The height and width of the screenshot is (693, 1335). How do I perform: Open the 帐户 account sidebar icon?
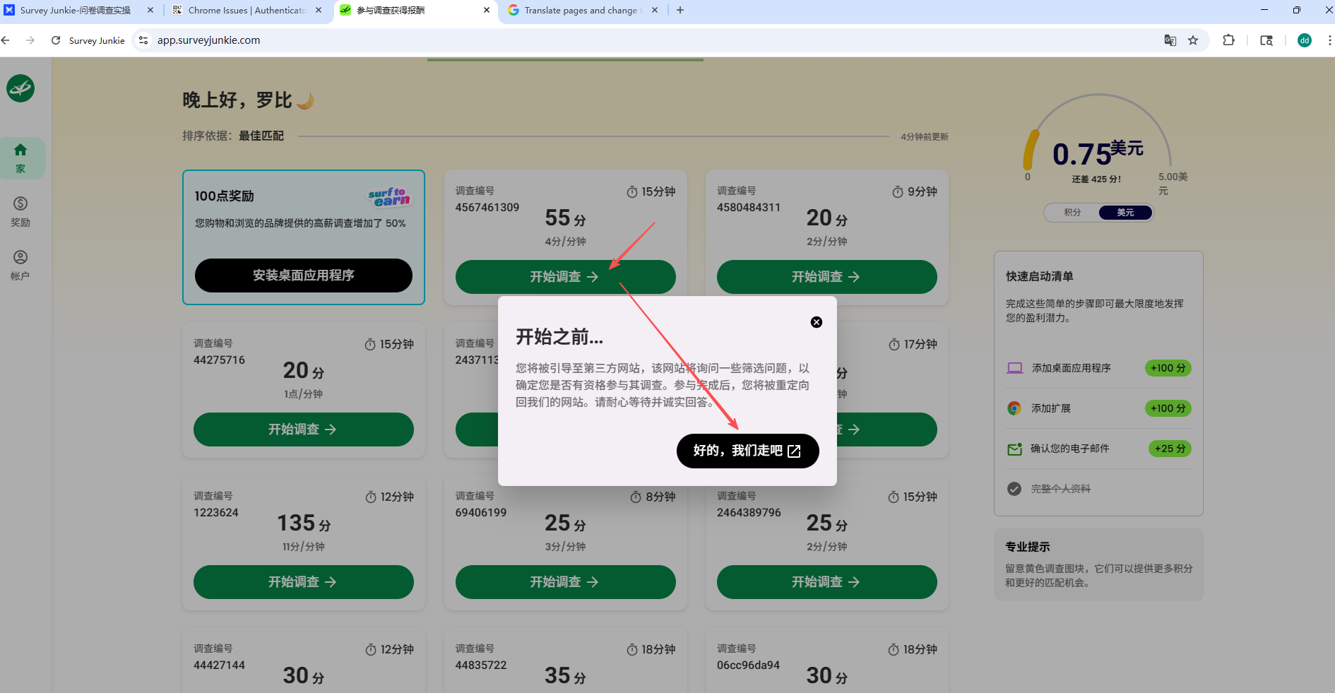pos(20,264)
